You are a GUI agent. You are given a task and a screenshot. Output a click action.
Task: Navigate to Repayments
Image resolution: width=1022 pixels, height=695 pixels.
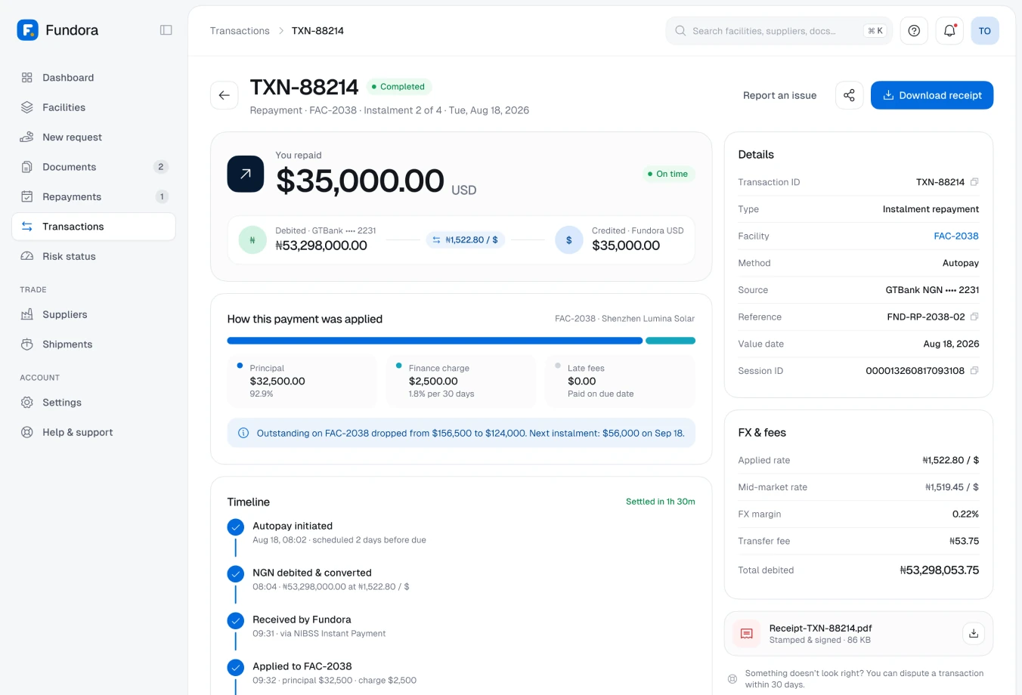(x=94, y=197)
